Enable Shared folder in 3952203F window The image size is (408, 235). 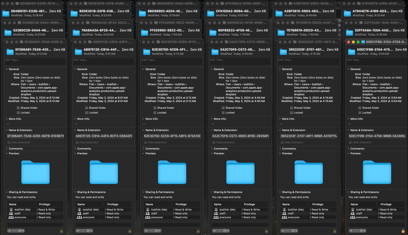[291, 108]
